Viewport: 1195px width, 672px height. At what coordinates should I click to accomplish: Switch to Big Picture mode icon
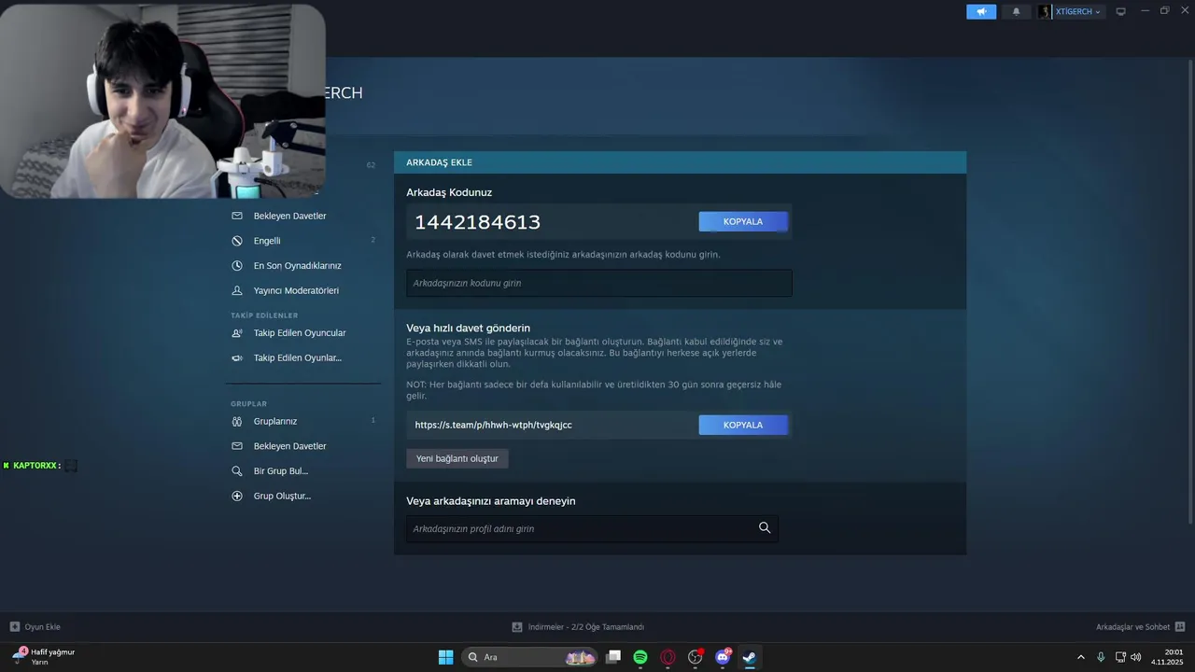pos(1120,11)
